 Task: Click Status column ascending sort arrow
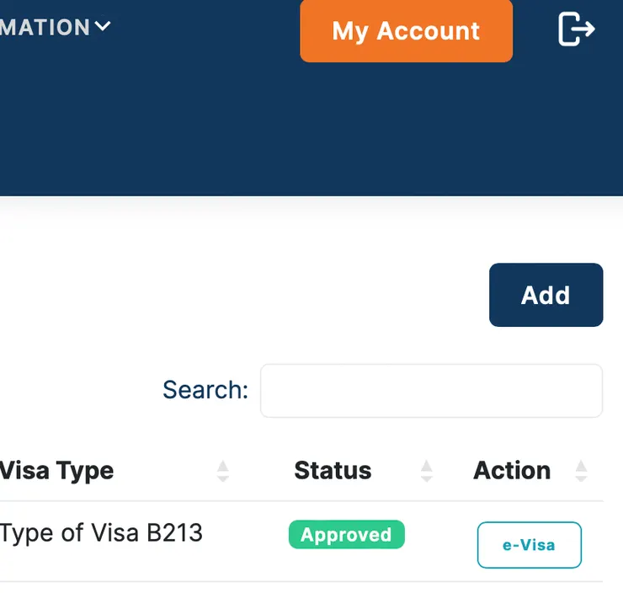[x=427, y=464]
